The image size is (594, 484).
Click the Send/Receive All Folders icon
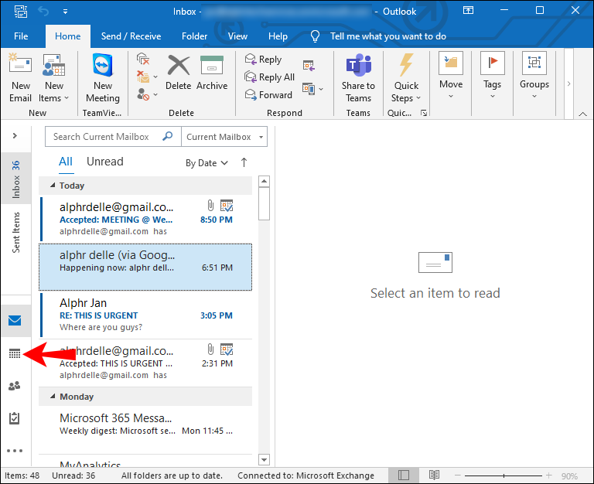(21, 12)
